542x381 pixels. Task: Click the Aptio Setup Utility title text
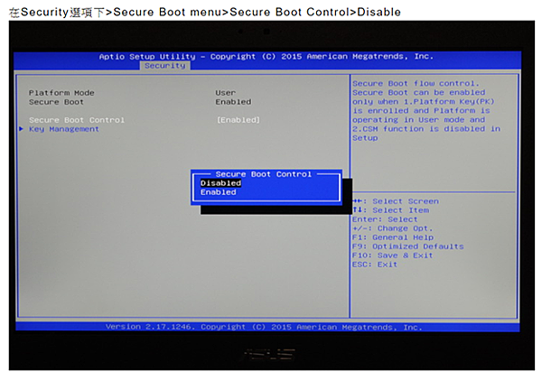(266, 56)
